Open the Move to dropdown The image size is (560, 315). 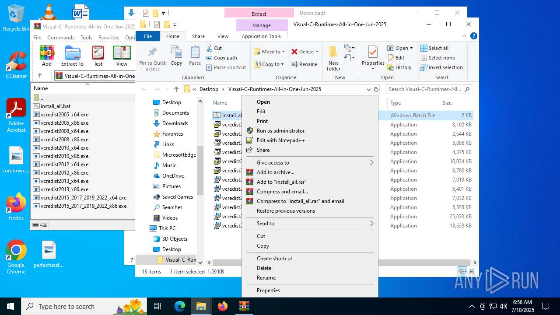[x=270, y=52]
